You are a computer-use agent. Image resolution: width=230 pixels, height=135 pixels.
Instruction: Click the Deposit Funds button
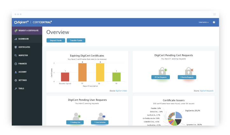point(56,40)
